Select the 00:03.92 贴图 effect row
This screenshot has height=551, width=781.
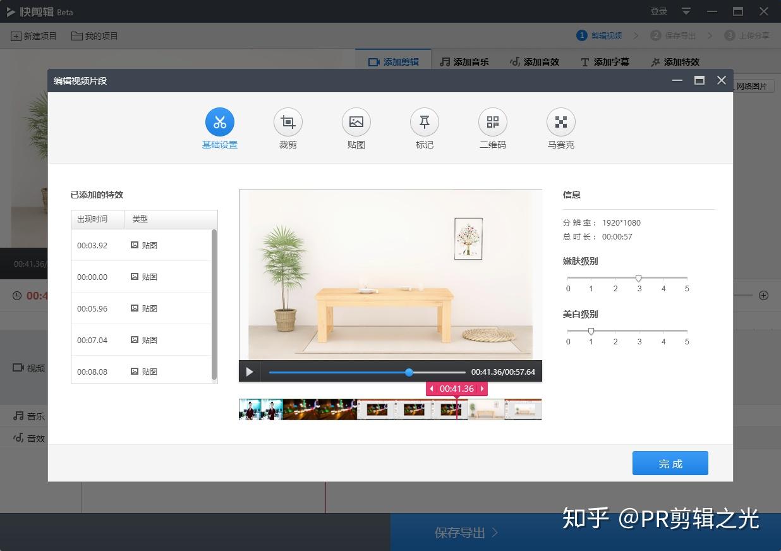pyautogui.click(x=141, y=245)
